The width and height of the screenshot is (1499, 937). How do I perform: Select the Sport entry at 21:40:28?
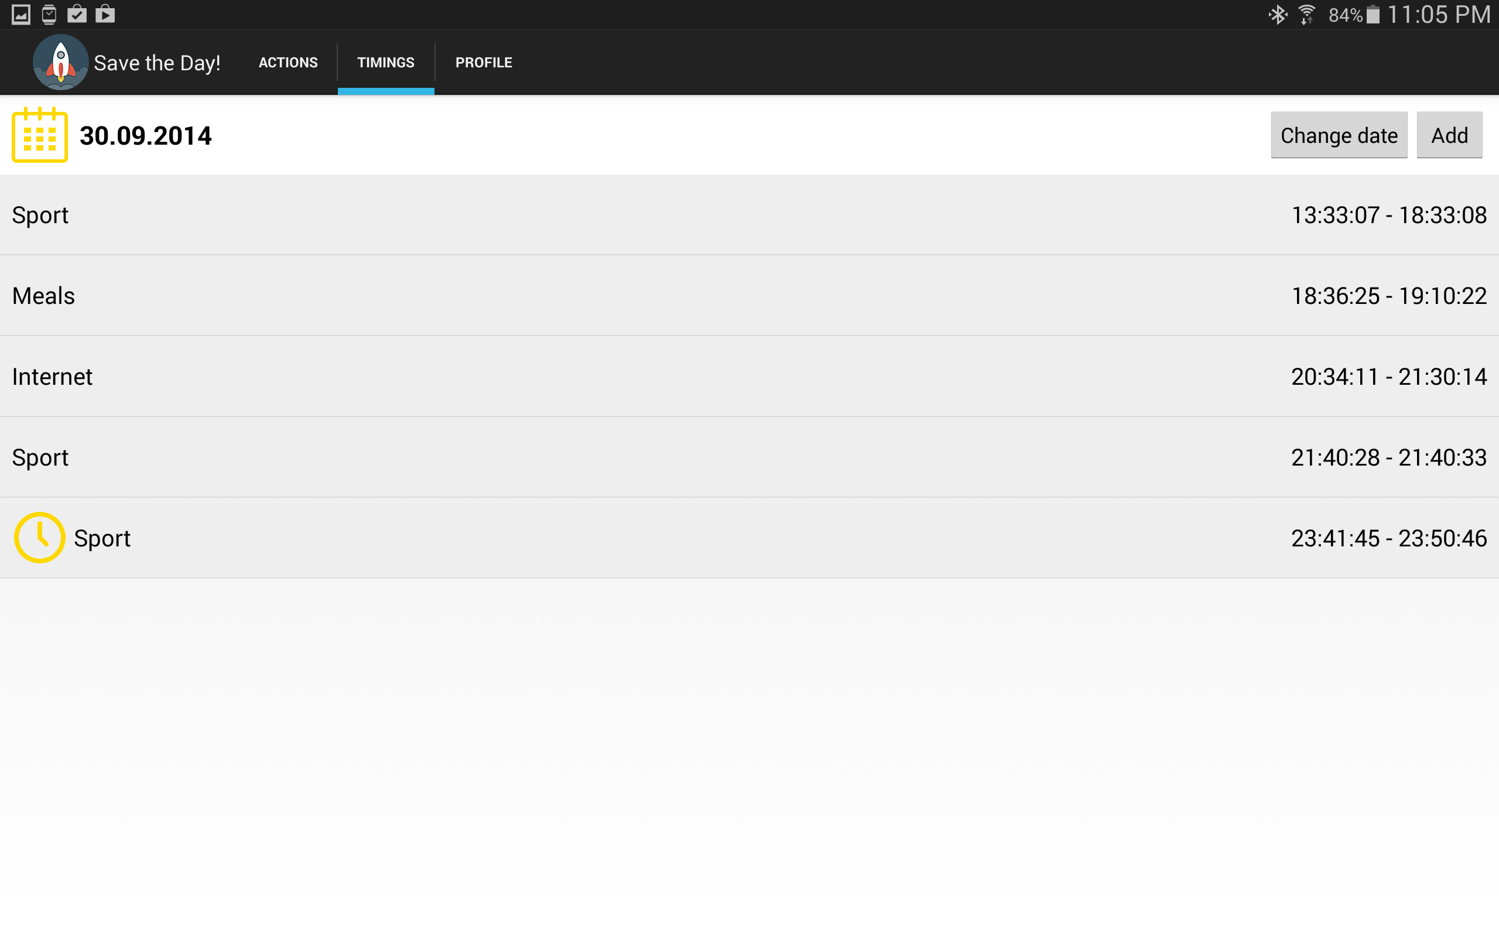749,457
